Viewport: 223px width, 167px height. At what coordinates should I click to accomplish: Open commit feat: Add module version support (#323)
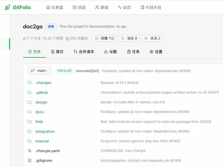click(x=156, y=122)
